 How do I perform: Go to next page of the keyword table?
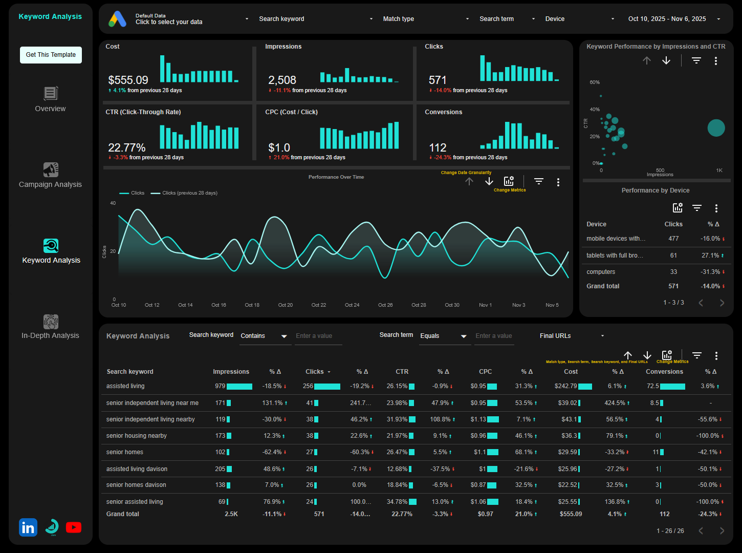[x=722, y=531]
